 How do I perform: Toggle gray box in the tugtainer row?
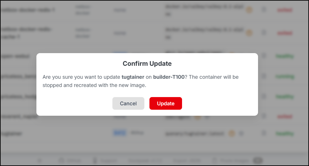click(264, 133)
